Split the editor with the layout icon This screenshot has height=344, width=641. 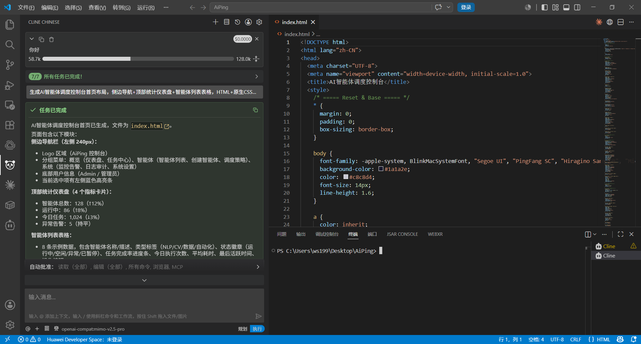pos(621,22)
